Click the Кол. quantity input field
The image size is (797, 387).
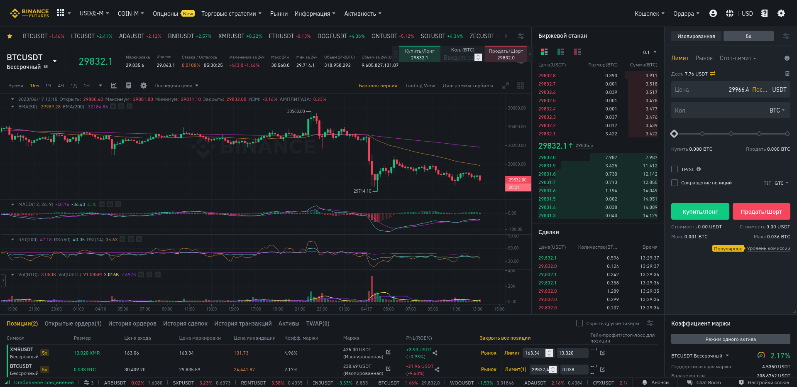point(731,110)
